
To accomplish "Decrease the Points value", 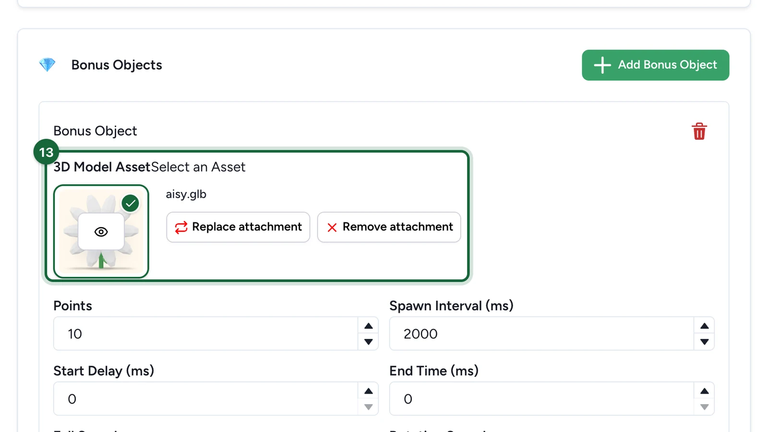I will pos(368,342).
